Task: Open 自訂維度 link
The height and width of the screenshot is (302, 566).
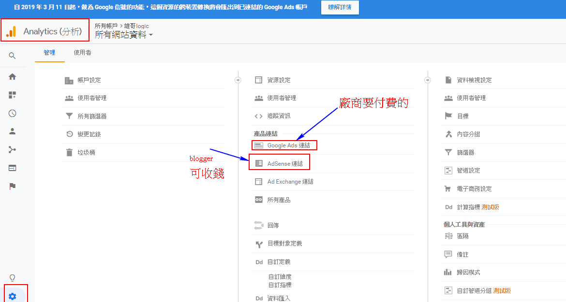Action: pos(280,277)
